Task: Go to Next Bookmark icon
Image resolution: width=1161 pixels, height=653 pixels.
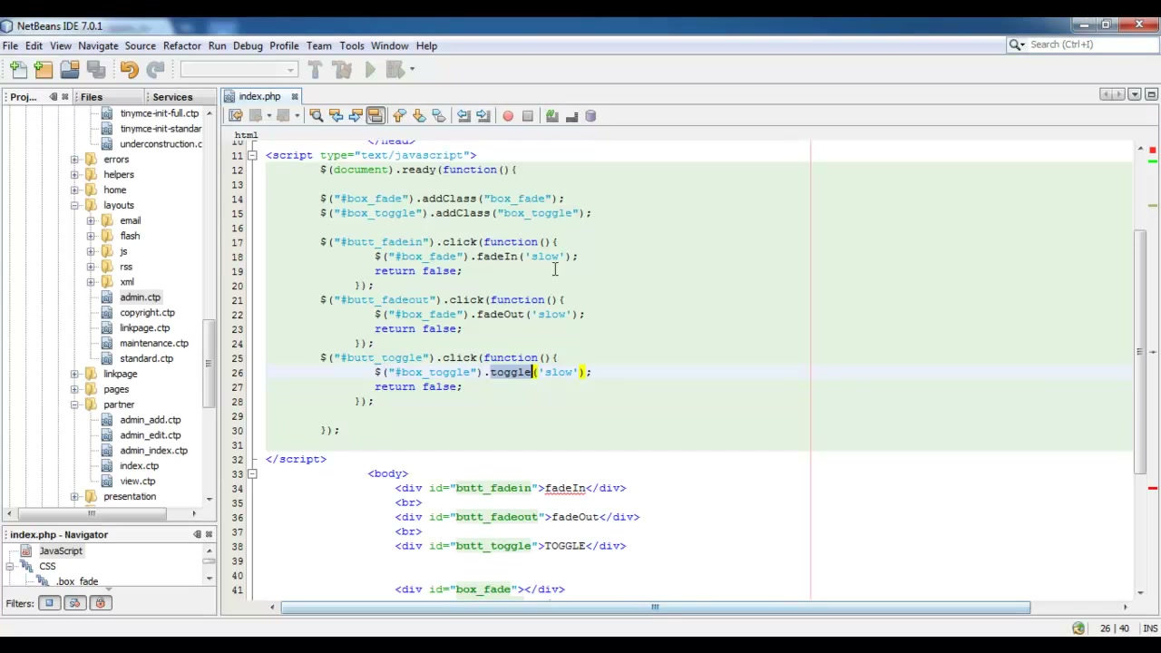Action: 419,116
